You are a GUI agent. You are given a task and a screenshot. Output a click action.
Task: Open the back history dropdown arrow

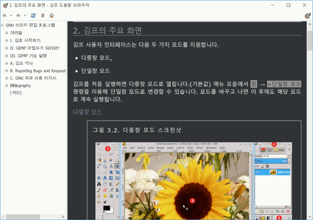11,15
